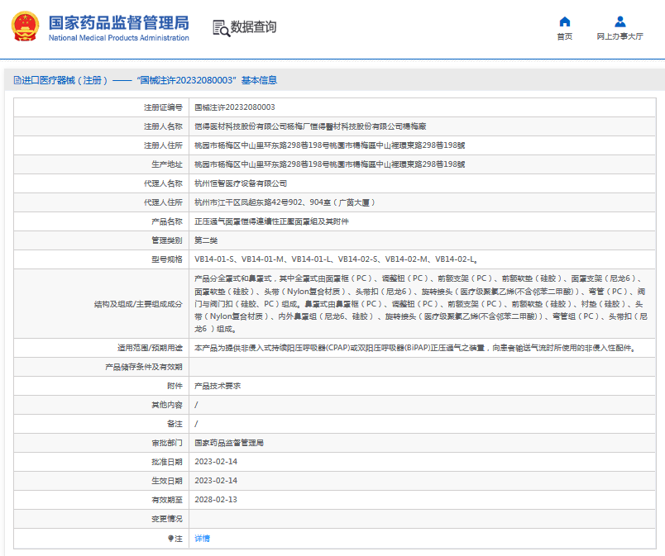This screenshot has width=665, height=556.
Task: Select model list VB14-01-S value
Action: coord(337,259)
